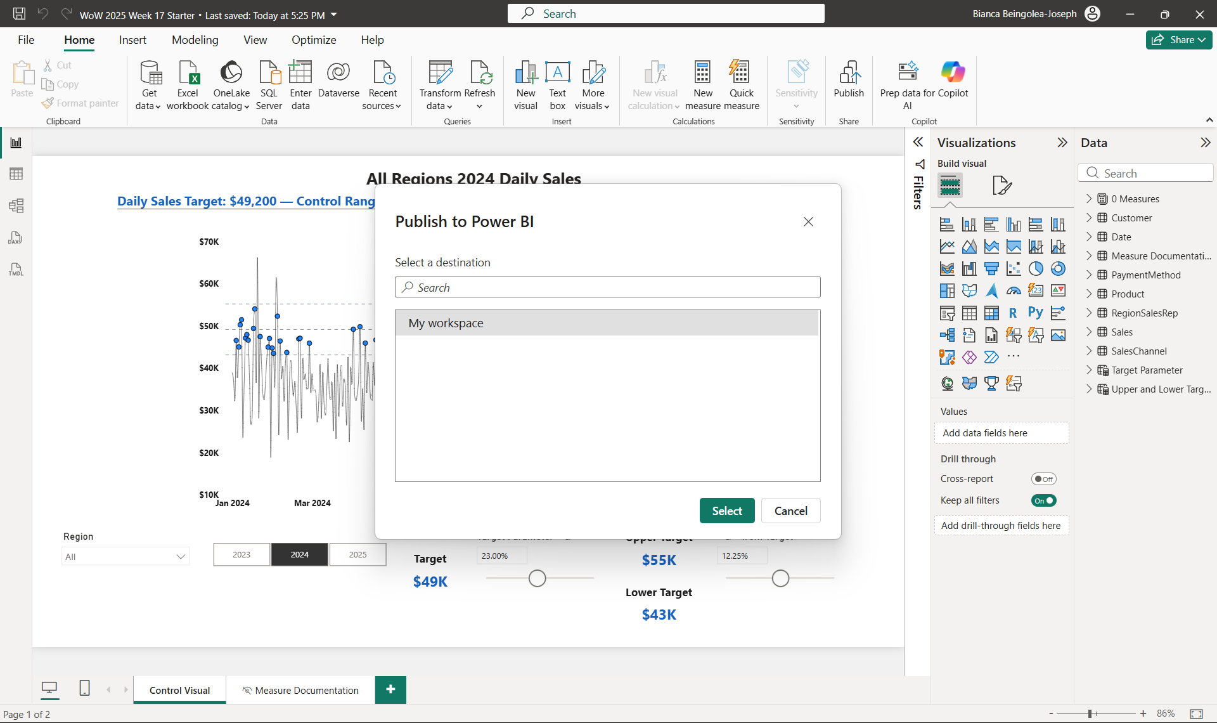Switch to the Insert ribbon tab
1217x723 pixels.
tap(132, 40)
